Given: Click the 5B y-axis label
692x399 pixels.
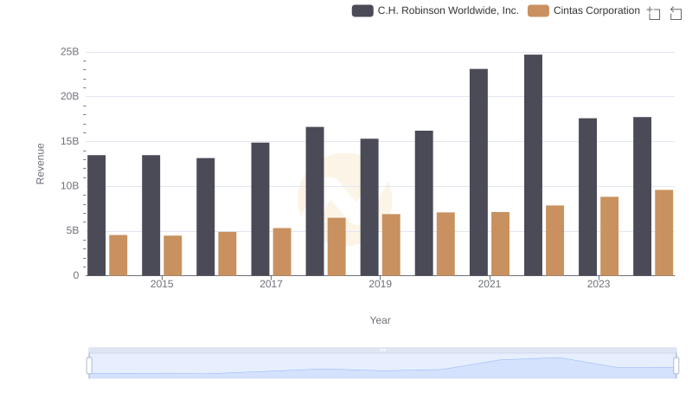Looking at the screenshot, I should click(73, 230).
